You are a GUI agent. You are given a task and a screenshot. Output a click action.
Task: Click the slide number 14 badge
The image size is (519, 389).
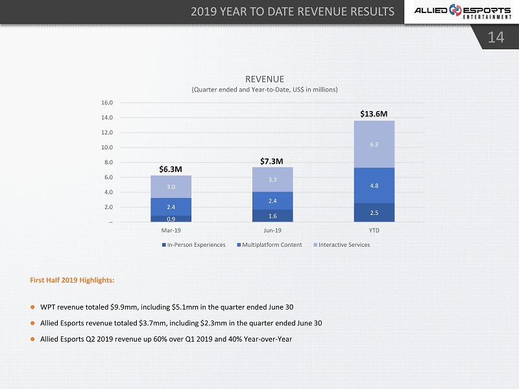point(496,38)
